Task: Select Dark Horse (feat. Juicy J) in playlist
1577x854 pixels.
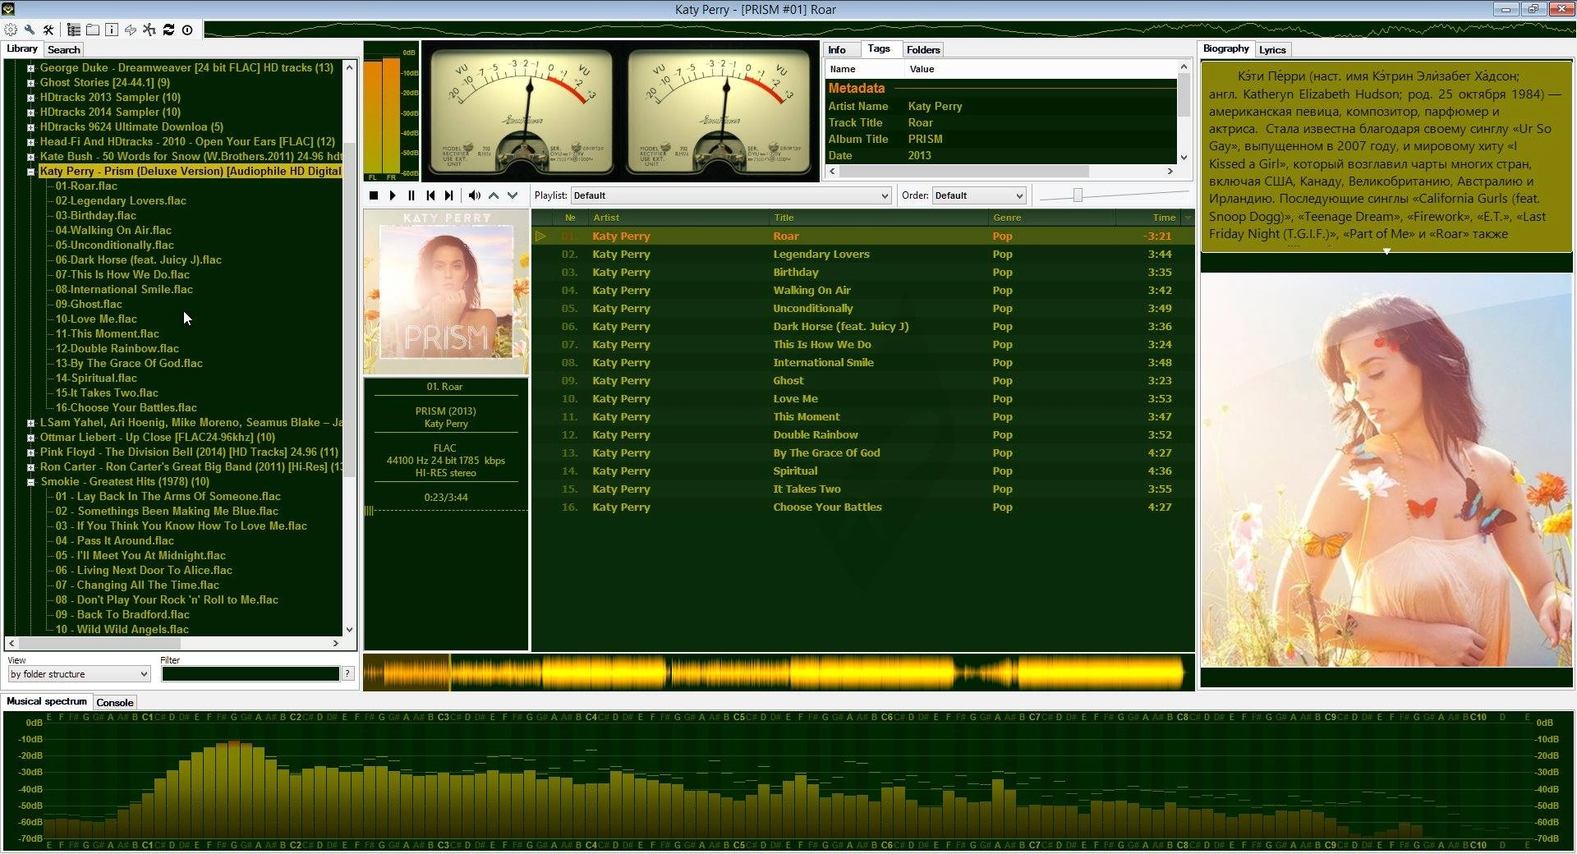Action: [862, 327]
